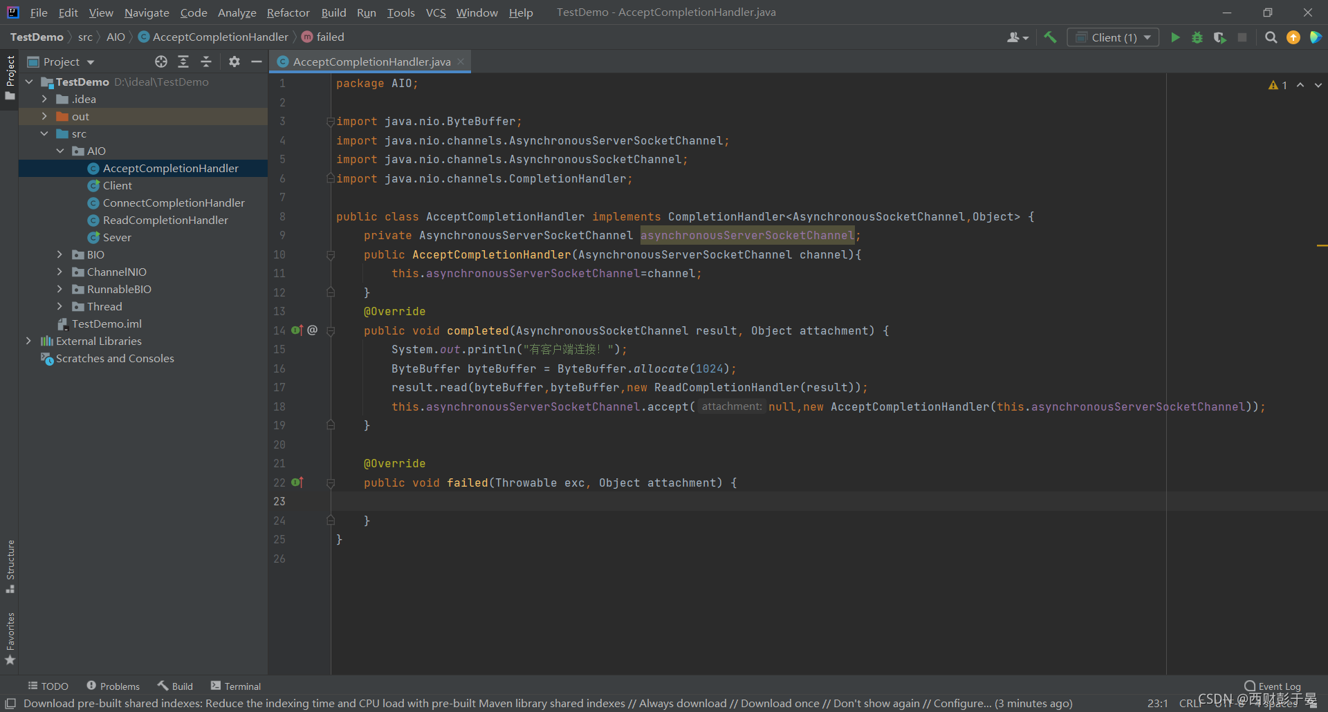The width and height of the screenshot is (1328, 712).
Task: Click override gutter icon on line 14
Action: point(297,330)
